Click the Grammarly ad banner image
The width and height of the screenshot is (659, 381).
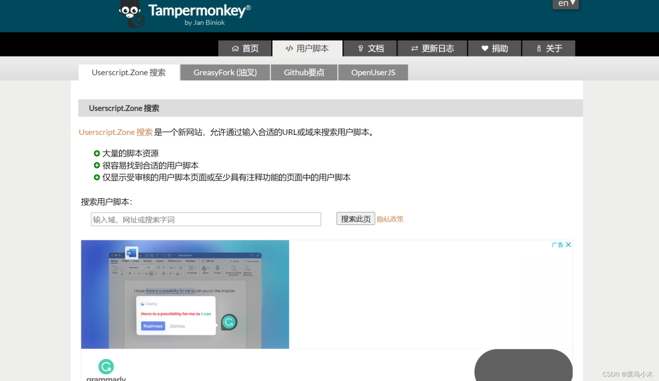pyautogui.click(x=185, y=295)
